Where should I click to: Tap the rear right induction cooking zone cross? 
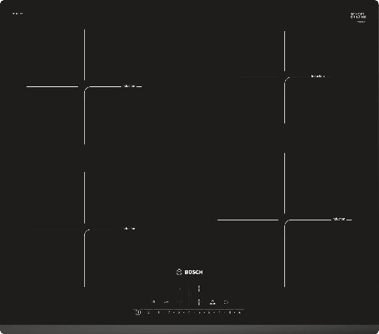(285, 76)
